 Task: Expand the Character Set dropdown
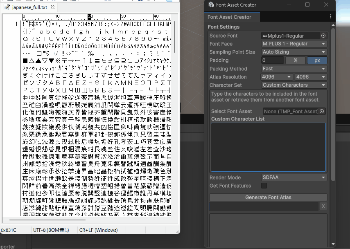tap(294, 85)
